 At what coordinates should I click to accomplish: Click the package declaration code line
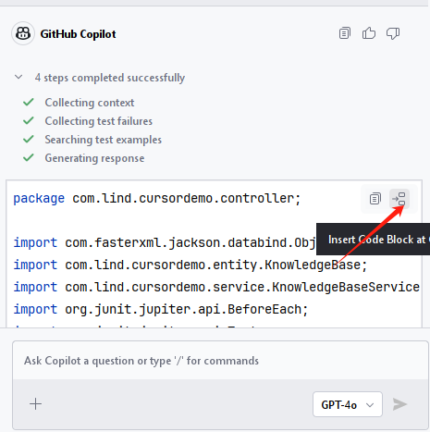coord(157,198)
